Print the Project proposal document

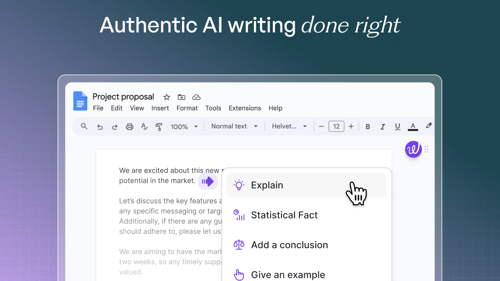click(129, 126)
